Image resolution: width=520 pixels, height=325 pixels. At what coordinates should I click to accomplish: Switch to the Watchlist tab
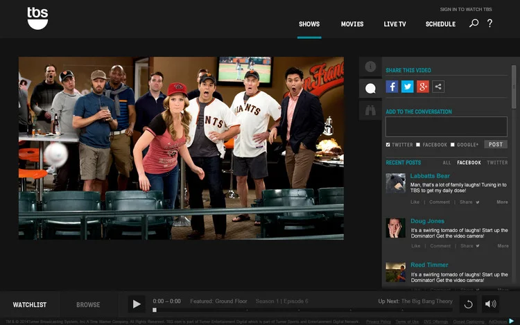30,305
